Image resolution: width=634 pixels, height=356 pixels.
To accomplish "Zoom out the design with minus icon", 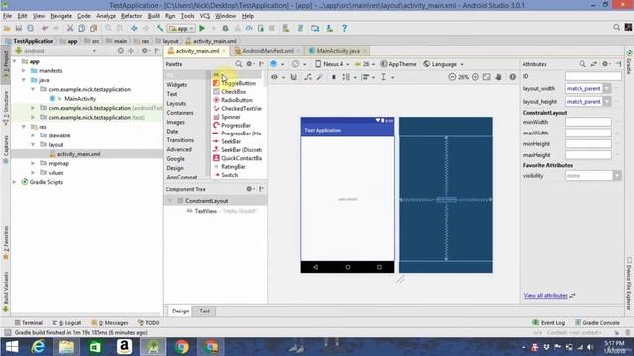I will pos(452,77).
